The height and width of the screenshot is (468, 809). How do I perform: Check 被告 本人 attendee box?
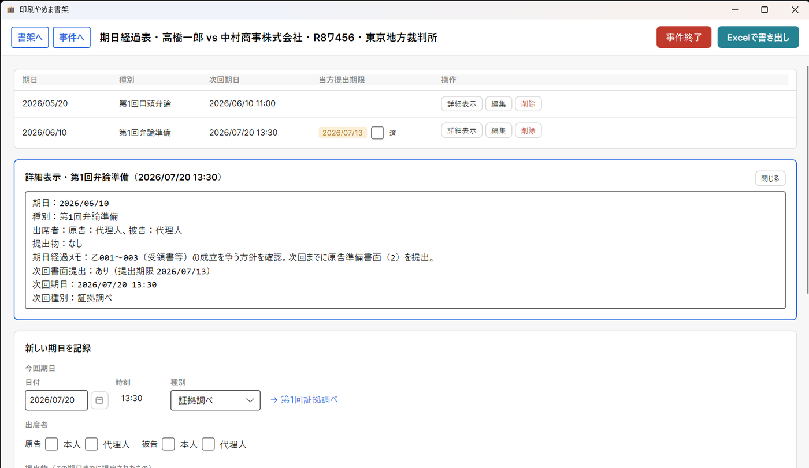168,444
